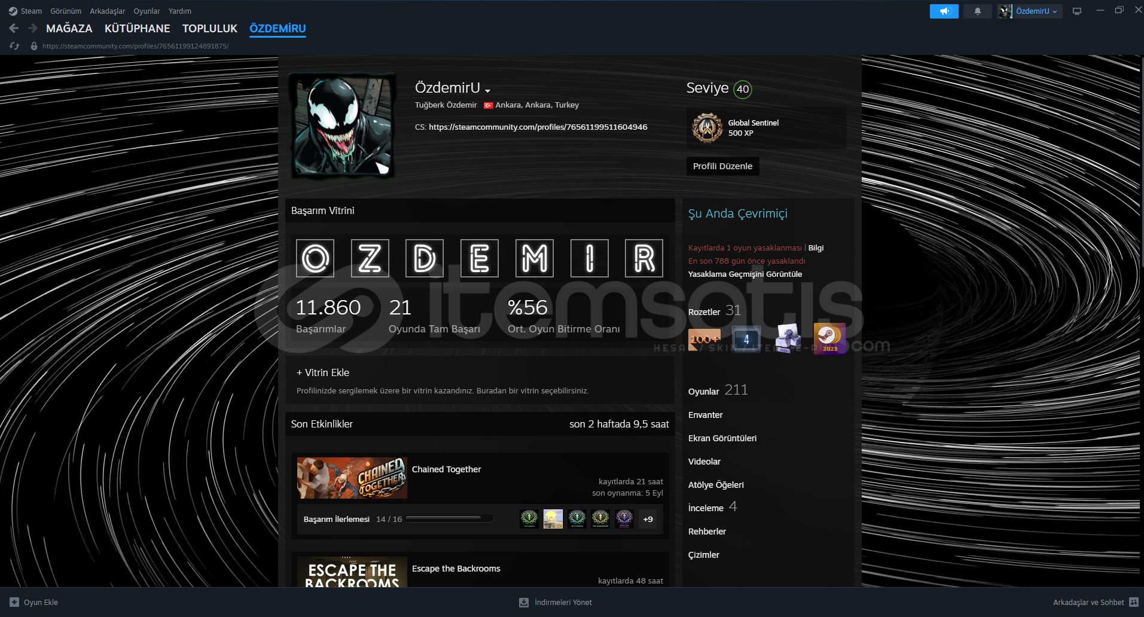Screen dimensions: 1144x617
Task: Expand the ÖzdemirU name history dropdown arrow
Action: click(x=488, y=91)
